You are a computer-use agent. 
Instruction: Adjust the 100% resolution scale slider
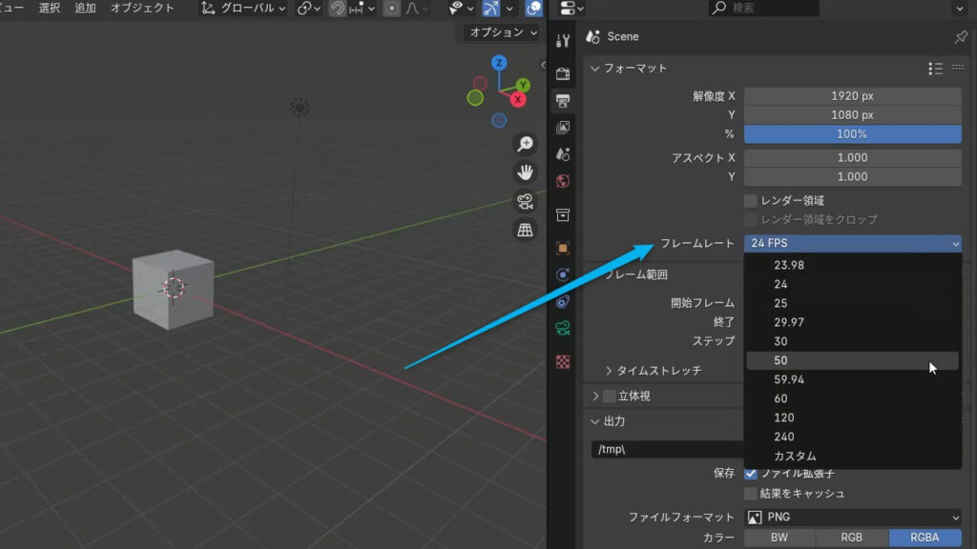tap(852, 133)
